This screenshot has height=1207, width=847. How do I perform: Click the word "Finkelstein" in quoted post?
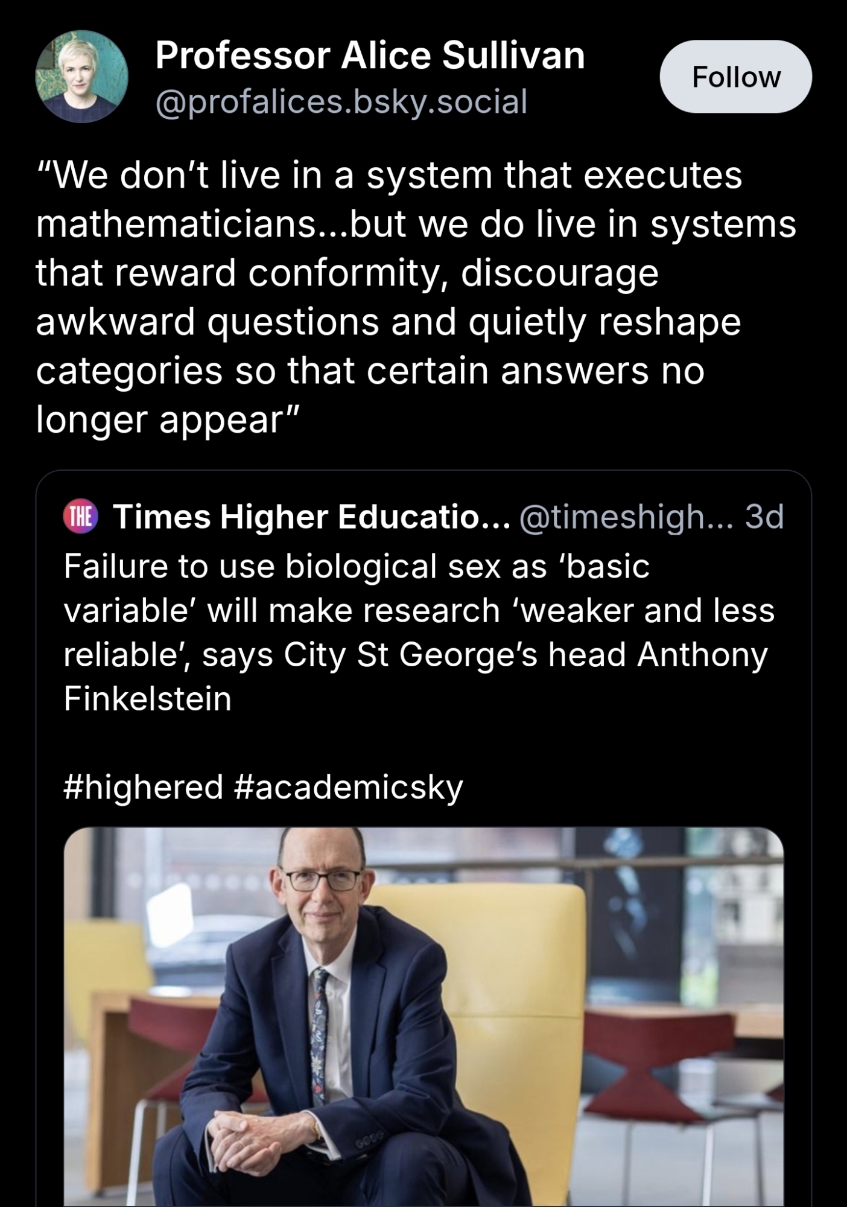tap(148, 699)
